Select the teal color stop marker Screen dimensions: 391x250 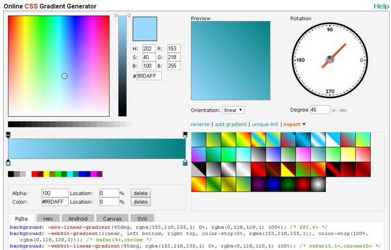pyautogui.click(x=185, y=162)
